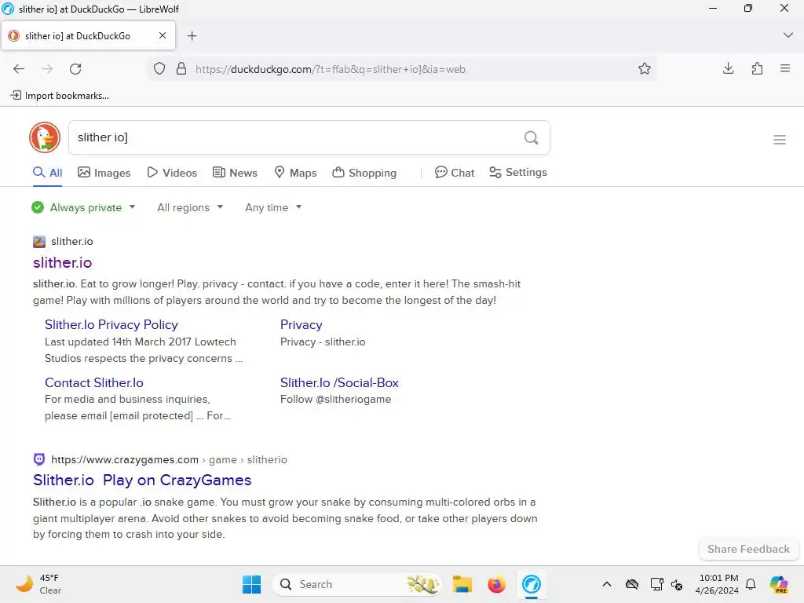804x603 pixels.
Task: Click the slither.io favicon in first result
Action: (39, 242)
